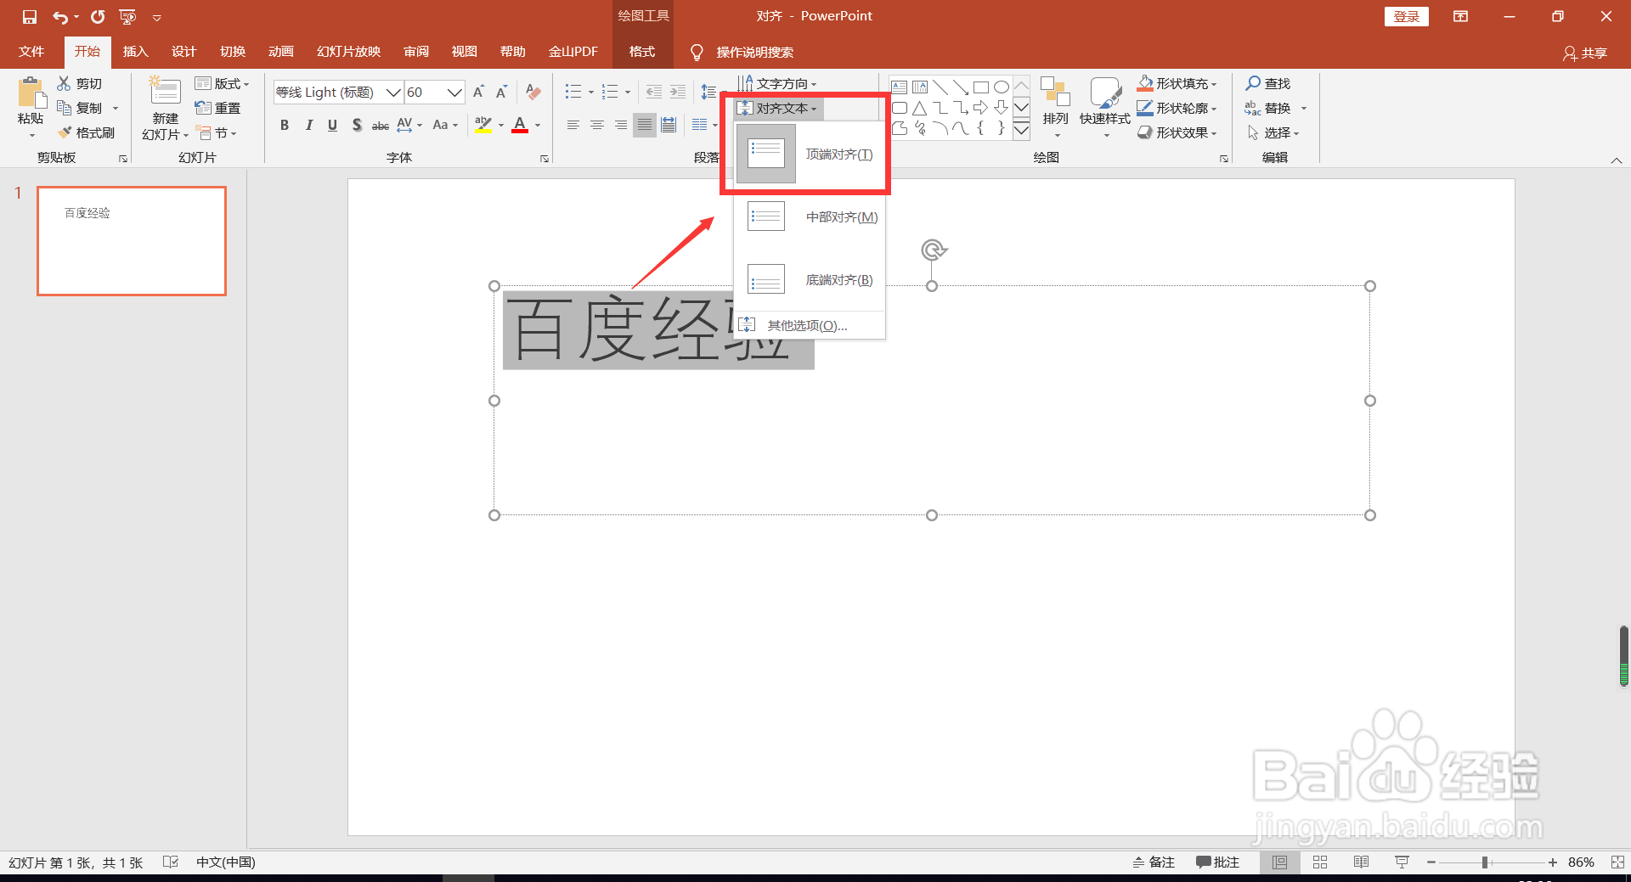Image resolution: width=1631 pixels, height=882 pixels.
Task: Click the font color red swatch button
Action: pos(520,126)
